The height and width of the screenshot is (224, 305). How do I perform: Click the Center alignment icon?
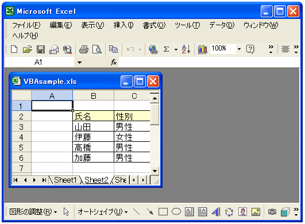(x=285, y=49)
